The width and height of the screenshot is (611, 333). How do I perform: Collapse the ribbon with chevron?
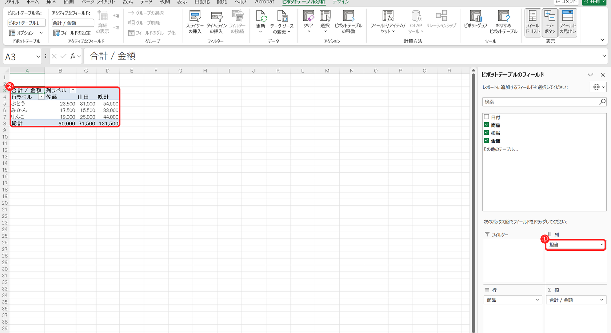coord(602,40)
